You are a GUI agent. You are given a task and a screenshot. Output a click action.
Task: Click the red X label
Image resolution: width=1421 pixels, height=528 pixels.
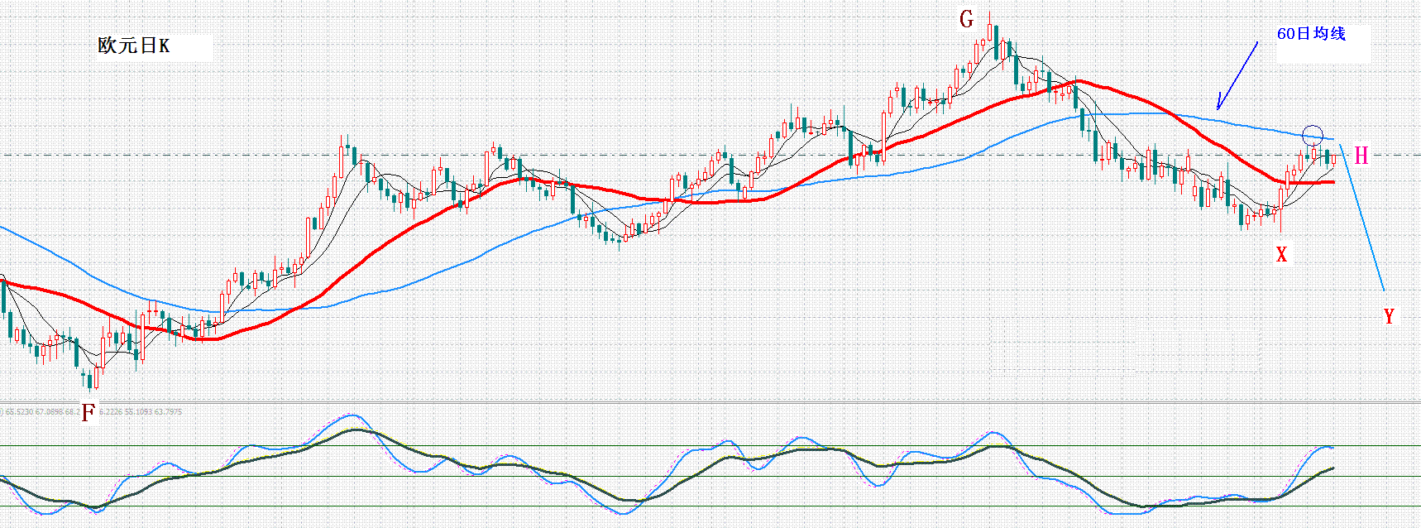point(1281,254)
